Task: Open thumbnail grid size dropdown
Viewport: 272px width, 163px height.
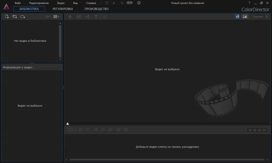Action: [56, 16]
